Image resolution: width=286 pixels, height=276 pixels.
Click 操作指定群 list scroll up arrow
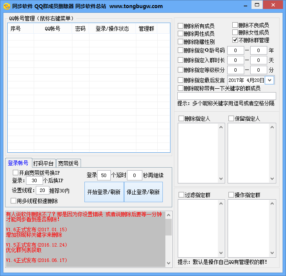[272, 203]
